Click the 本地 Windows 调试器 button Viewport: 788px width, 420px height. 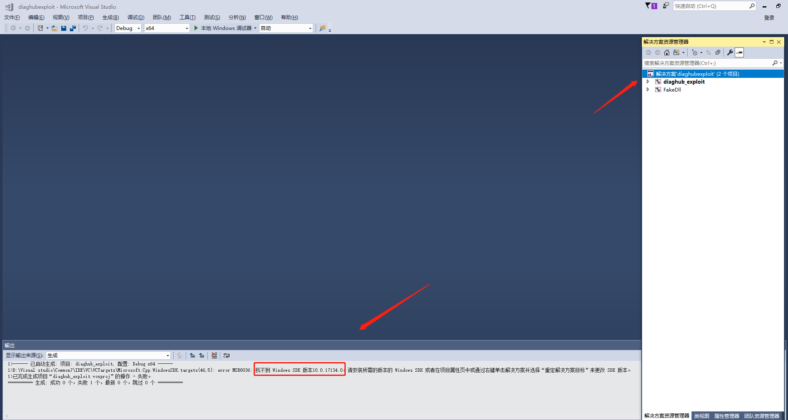pyautogui.click(x=222, y=28)
